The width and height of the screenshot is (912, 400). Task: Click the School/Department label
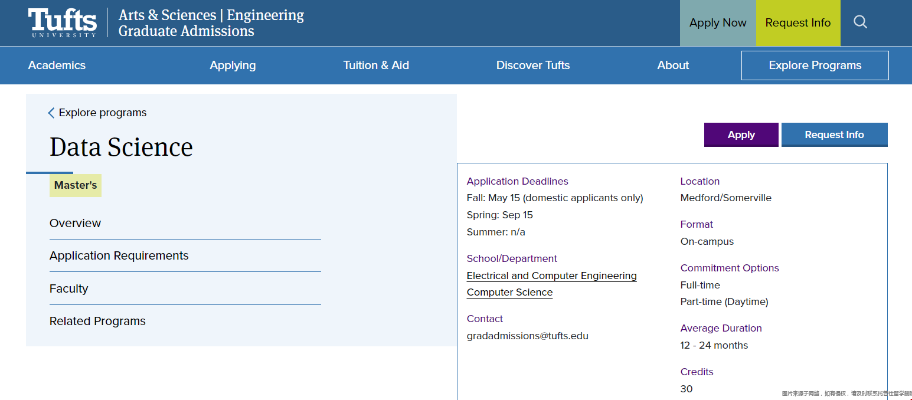pos(512,258)
